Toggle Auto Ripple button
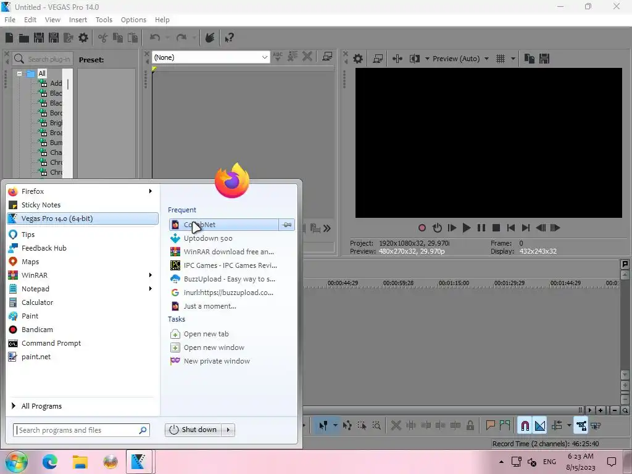632x474 pixels. tap(557, 426)
